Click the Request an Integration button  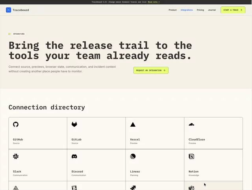pos(151,70)
